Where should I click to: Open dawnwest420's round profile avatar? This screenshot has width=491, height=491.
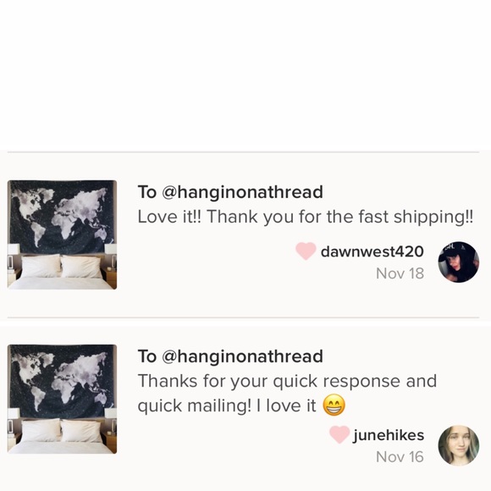click(x=459, y=262)
